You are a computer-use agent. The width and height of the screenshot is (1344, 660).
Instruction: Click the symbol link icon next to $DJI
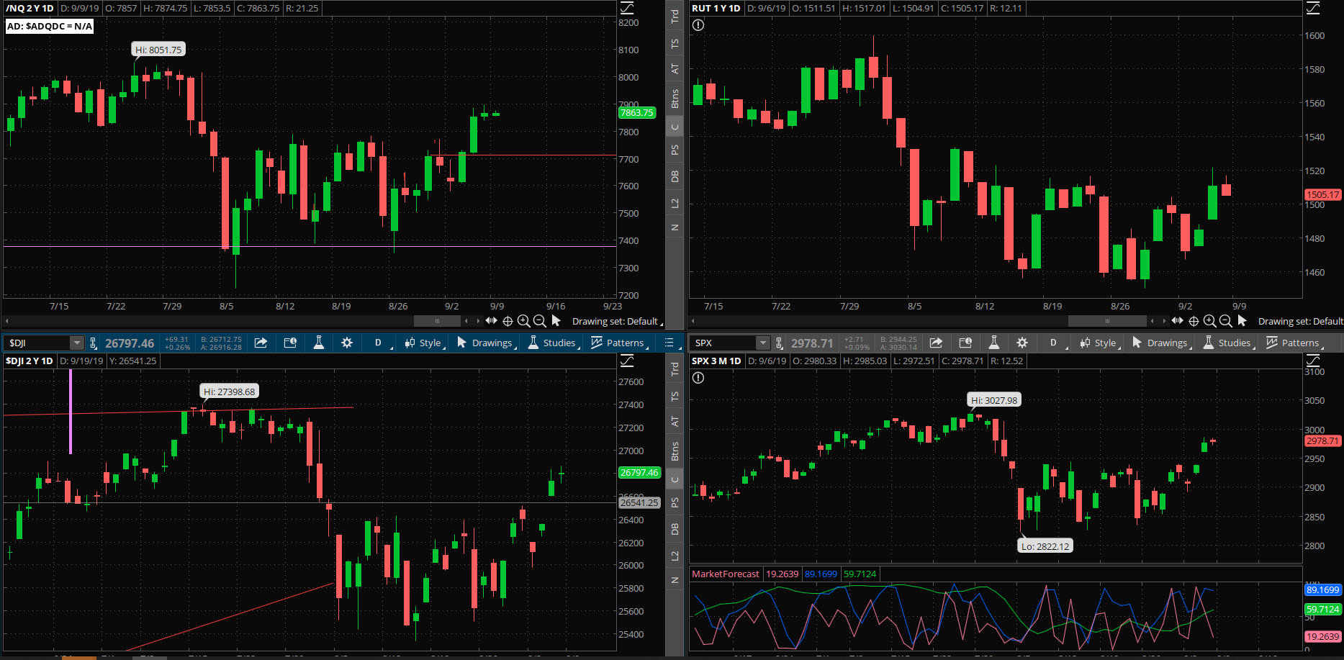pyautogui.click(x=93, y=343)
